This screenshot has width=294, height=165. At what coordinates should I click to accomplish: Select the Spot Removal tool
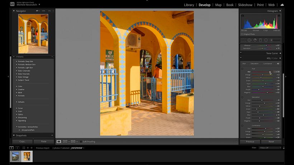click(x=249, y=40)
